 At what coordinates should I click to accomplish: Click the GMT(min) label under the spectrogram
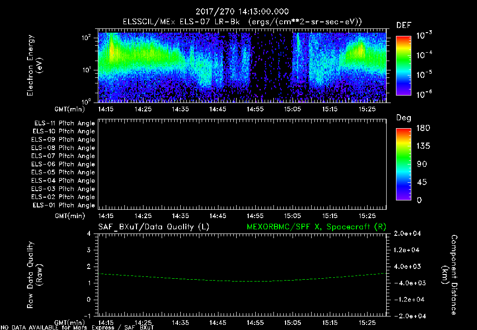pyautogui.click(x=70, y=109)
